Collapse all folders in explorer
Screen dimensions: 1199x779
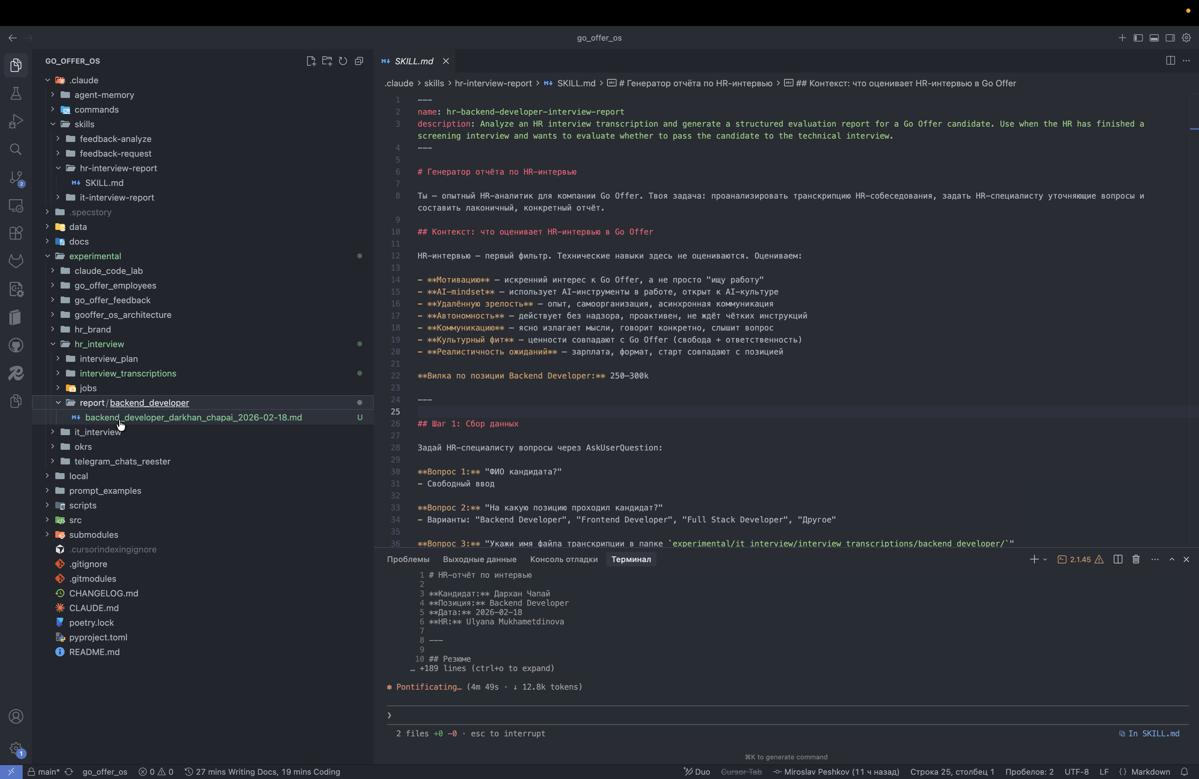[359, 61]
